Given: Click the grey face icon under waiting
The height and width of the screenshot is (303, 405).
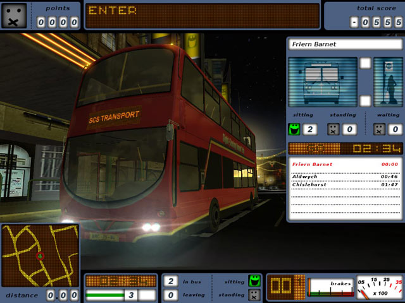Looking at the screenshot, I should (379, 129).
